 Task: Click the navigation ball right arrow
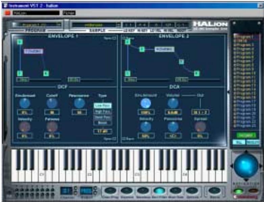(x=261, y=166)
